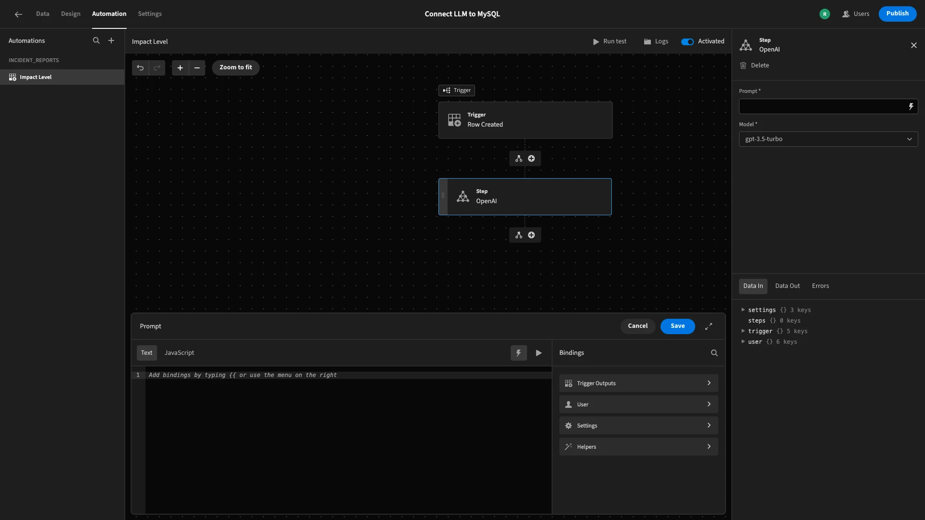Expand the settings node in Data In

click(x=743, y=310)
